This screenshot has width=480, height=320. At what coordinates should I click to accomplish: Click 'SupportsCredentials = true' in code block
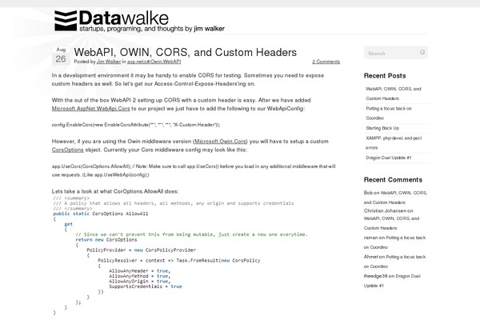point(146,286)
